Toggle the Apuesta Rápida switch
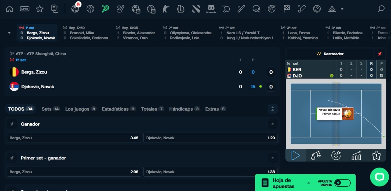This screenshot has height=191, width=391. tap(342, 183)
